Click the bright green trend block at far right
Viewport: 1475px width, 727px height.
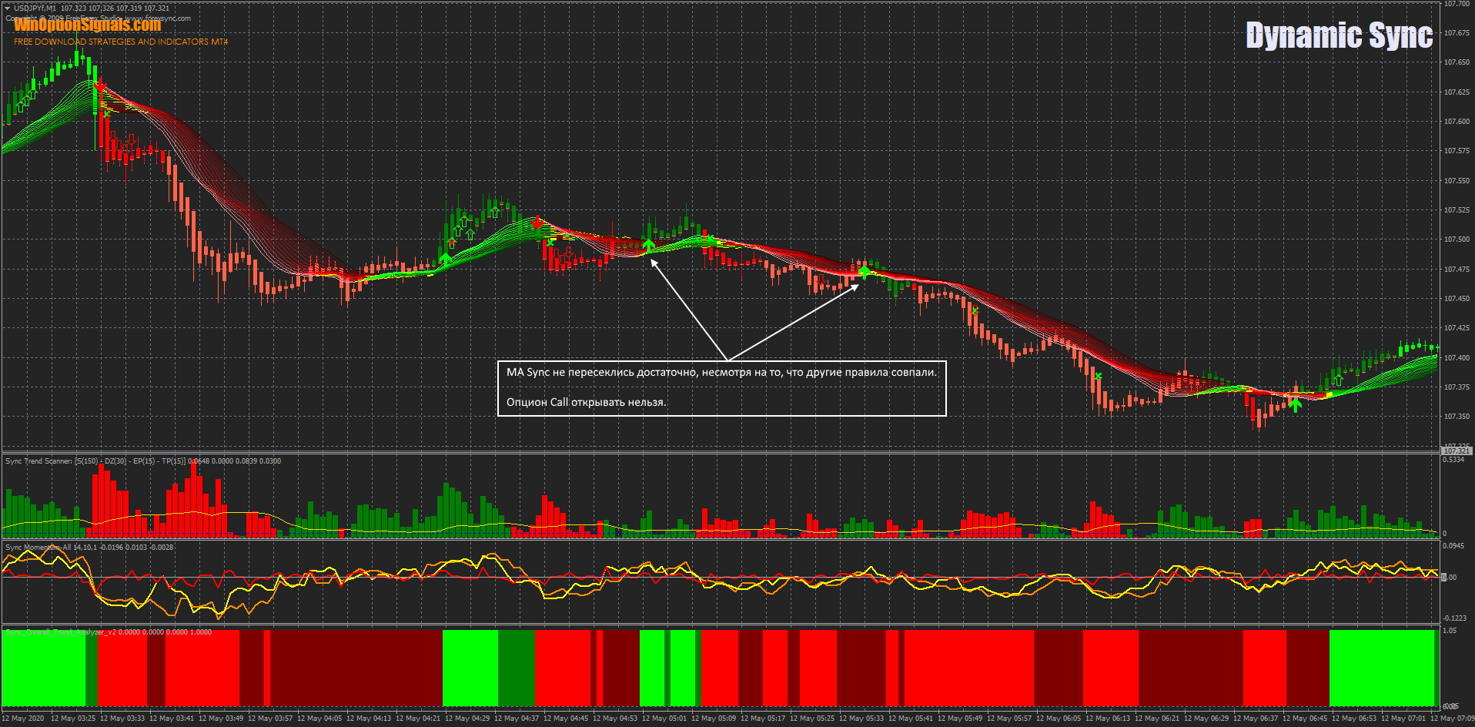pos(1381,668)
